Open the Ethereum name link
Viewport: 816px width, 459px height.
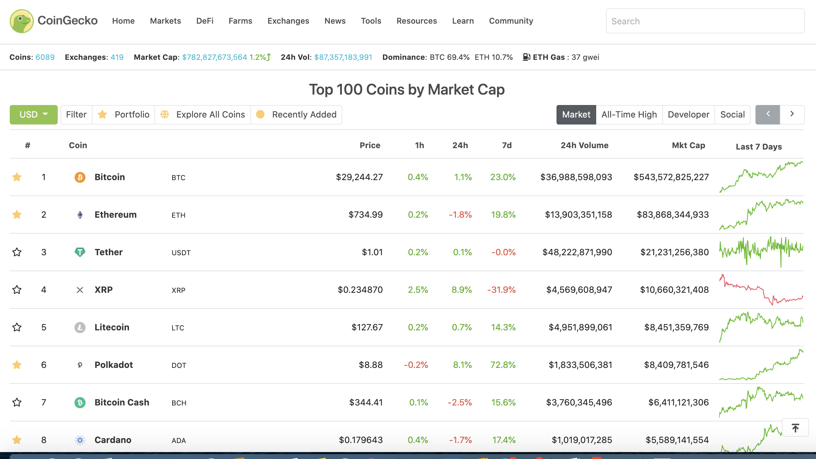(x=115, y=215)
